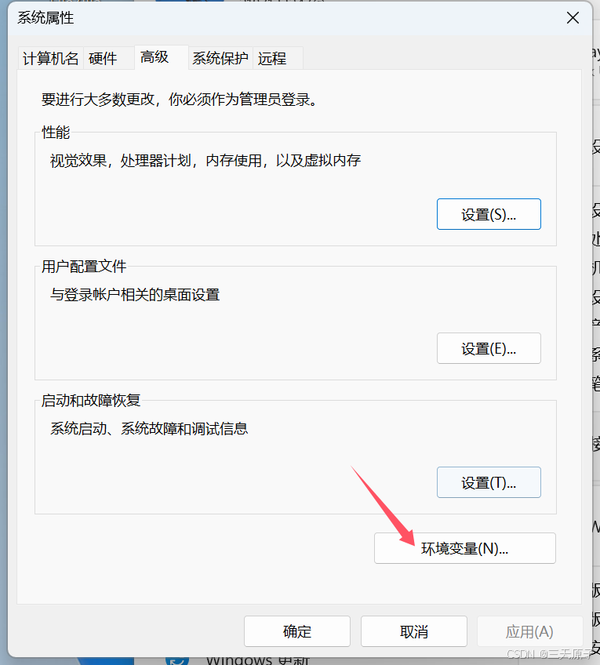Image resolution: width=600 pixels, height=665 pixels.
Task: Click the 启动和故障恢复 group label
Action: click(91, 401)
